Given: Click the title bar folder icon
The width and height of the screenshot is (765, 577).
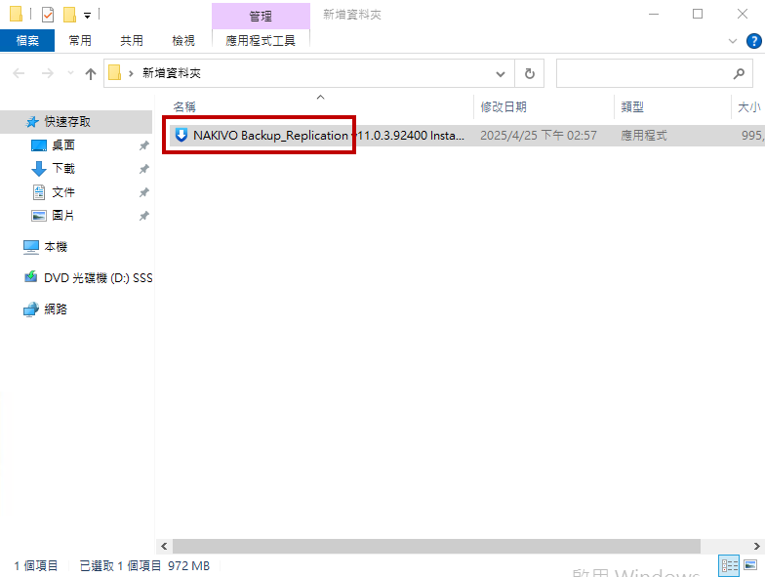Looking at the screenshot, I should [16, 14].
